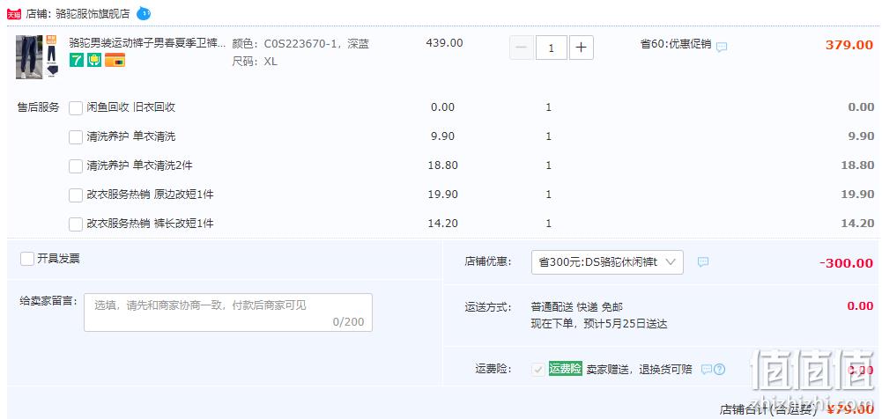Viewport: 882px width, 419px height.
Task: Click the comment icon after 退换货可赔
Action: click(x=707, y=369)
